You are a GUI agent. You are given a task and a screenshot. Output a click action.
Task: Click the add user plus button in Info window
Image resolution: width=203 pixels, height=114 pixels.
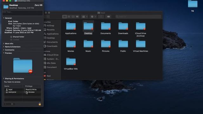point(6,104)
